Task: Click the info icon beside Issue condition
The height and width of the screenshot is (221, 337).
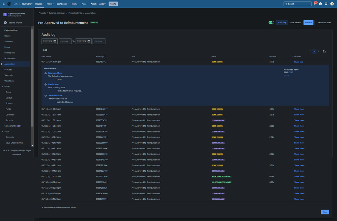Action: 46,73
